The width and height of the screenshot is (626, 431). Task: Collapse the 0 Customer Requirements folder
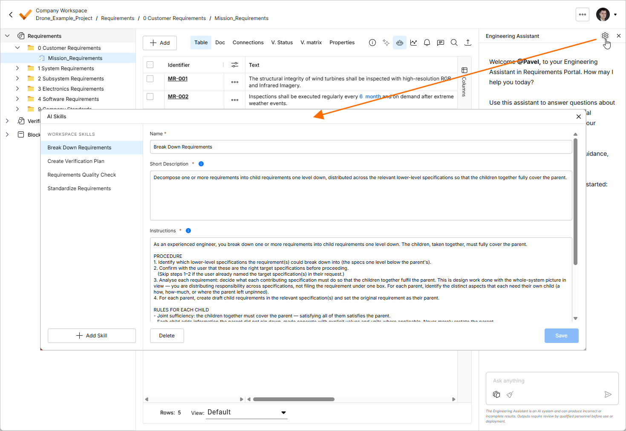click(x=17, y=48)
